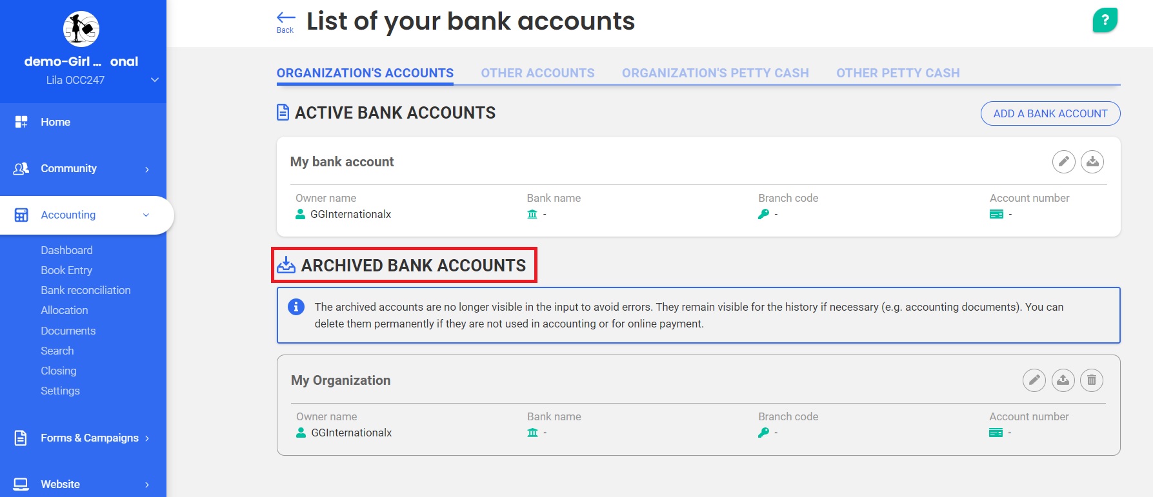This screenshot has height=497, width=1153.
Task: Expand the Website sidebar menu
Action: tap(83, 484)
